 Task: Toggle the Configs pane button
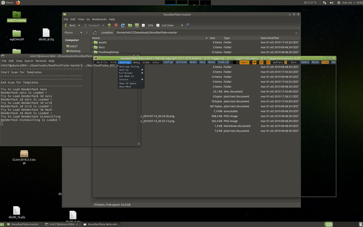(x=168, y=62)
